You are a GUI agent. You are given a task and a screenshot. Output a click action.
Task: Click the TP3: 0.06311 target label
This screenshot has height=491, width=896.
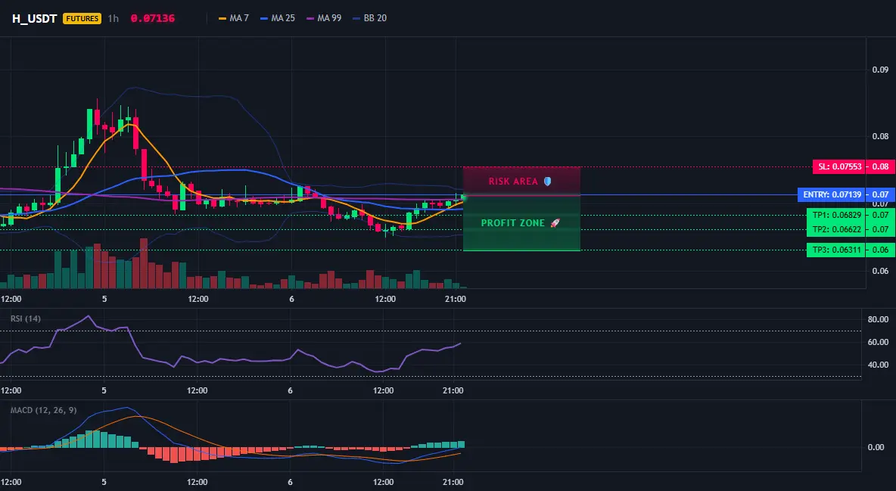[836, 250]
